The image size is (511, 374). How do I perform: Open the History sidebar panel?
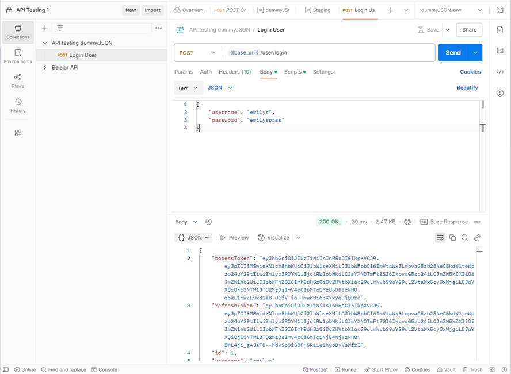tap(18, 105)
